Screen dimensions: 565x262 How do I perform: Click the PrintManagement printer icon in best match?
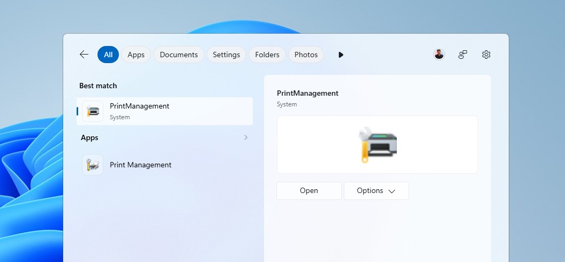93,111
